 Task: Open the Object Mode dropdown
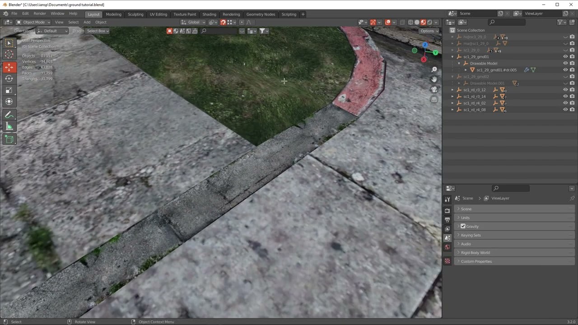coord(34,22)
